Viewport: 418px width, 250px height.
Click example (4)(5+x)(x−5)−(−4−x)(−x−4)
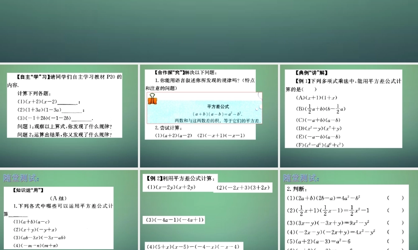click(193, 247)
